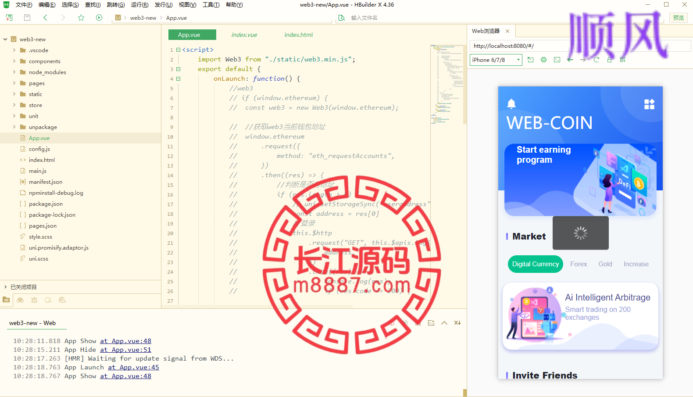Go forward with the toolbar right arrow
The image size is (693, 397).
click(63, 18)
